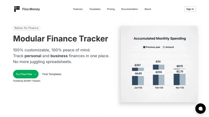Click the Trusted by 20,000+ Trackers text
This screenshot has height=117, width=209.
(x=27, y=81)
